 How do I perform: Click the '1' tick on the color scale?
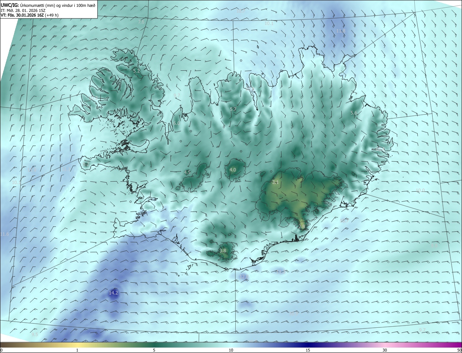pyautogui.click(x=77, y=350)
